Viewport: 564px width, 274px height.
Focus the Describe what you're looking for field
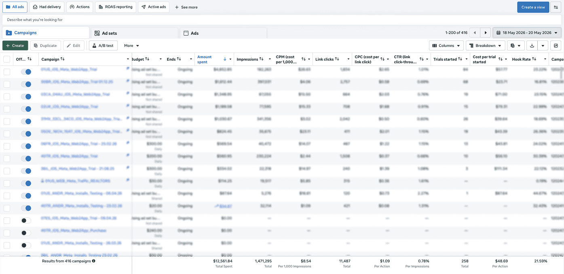281,19
